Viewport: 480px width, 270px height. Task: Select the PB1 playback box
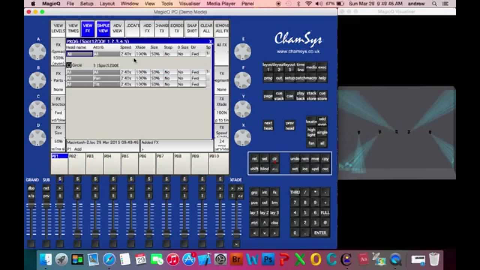[x=59, y=163]
